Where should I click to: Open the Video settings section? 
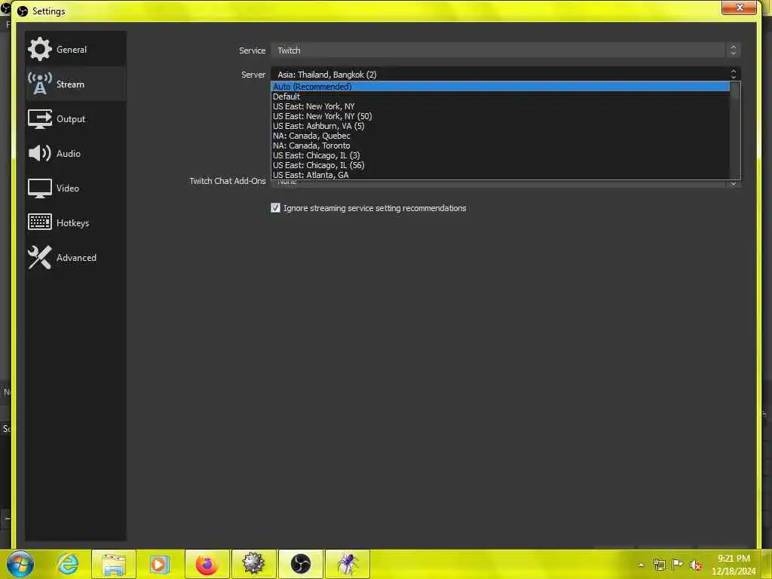pyautogui.click(x=75, y=188)
